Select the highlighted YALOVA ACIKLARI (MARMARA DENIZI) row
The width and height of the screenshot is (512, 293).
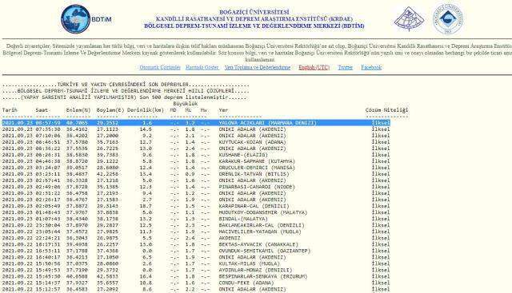196,123
